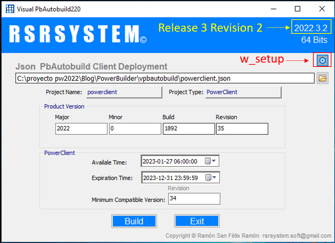The width and height of the screenshot is (335, 243).
Task: Click the Build number field 1892
Action: [x=189, y=128]
